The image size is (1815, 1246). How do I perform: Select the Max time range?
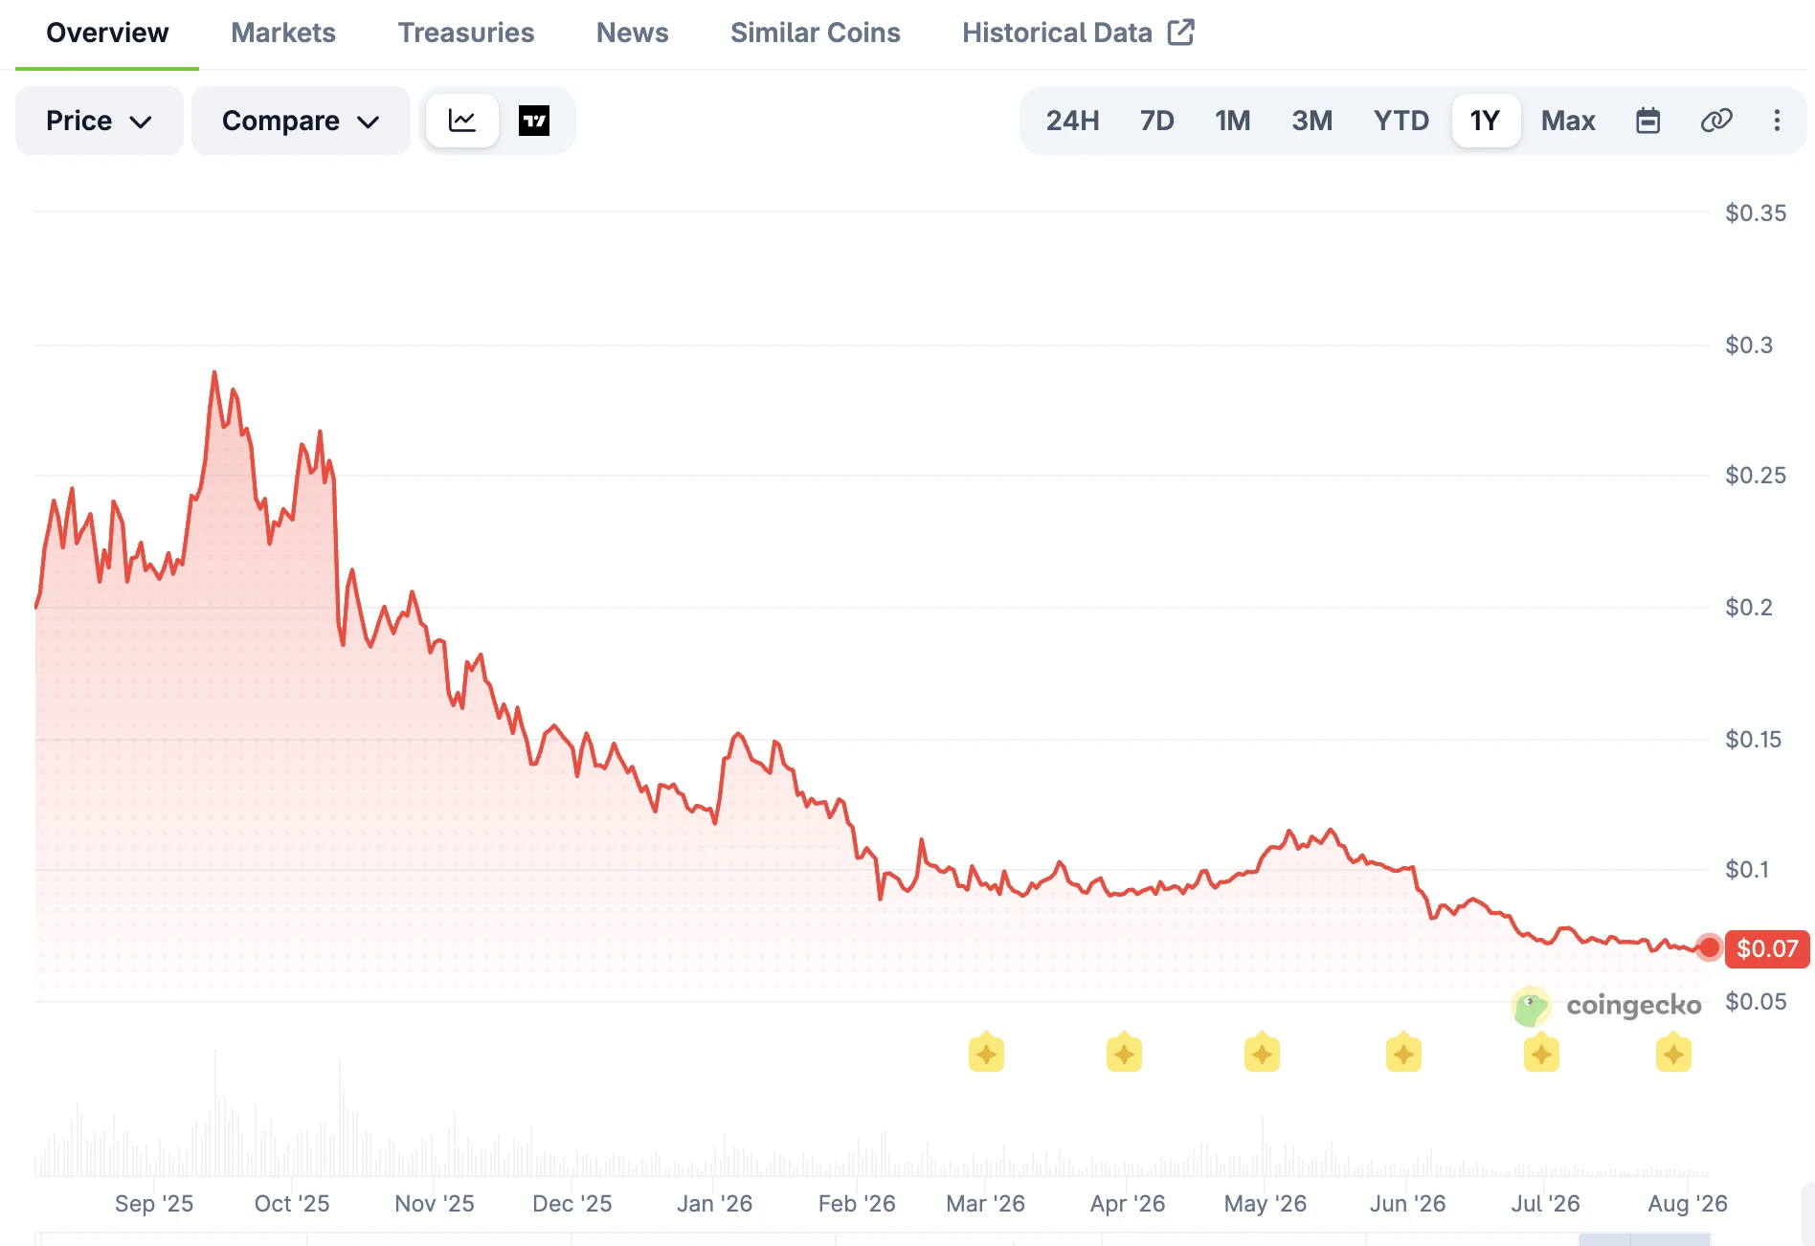1568,121
